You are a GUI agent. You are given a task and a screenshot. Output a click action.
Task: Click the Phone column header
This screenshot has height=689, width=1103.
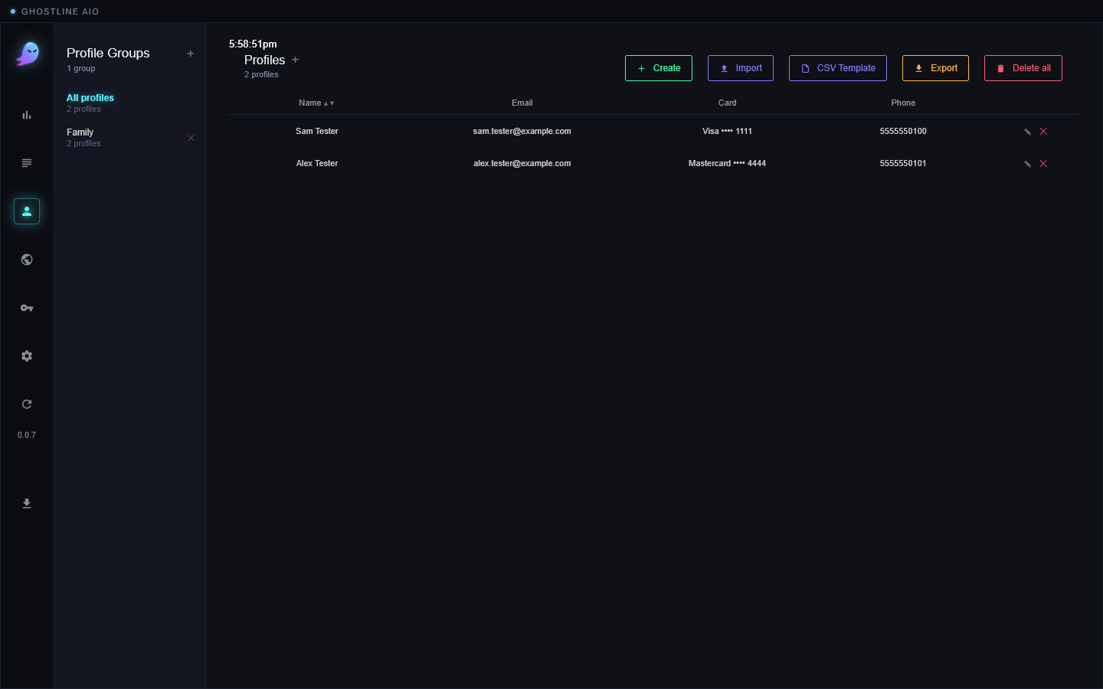click(903, 103)
